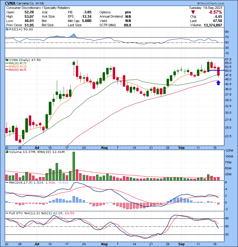Click the RSI(14) line chart icon
238x247 pixels.
point(7,29)
